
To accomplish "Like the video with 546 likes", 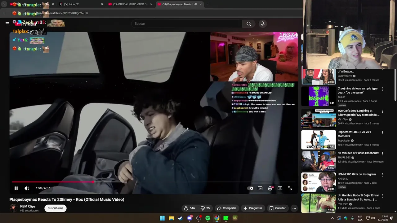I will 189,208.
